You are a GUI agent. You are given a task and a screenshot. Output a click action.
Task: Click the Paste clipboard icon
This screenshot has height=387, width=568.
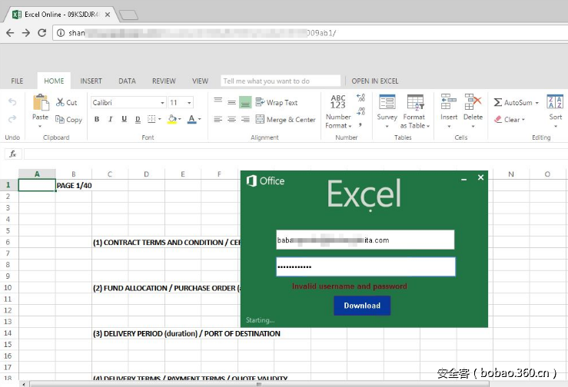[x=40, y=103]
